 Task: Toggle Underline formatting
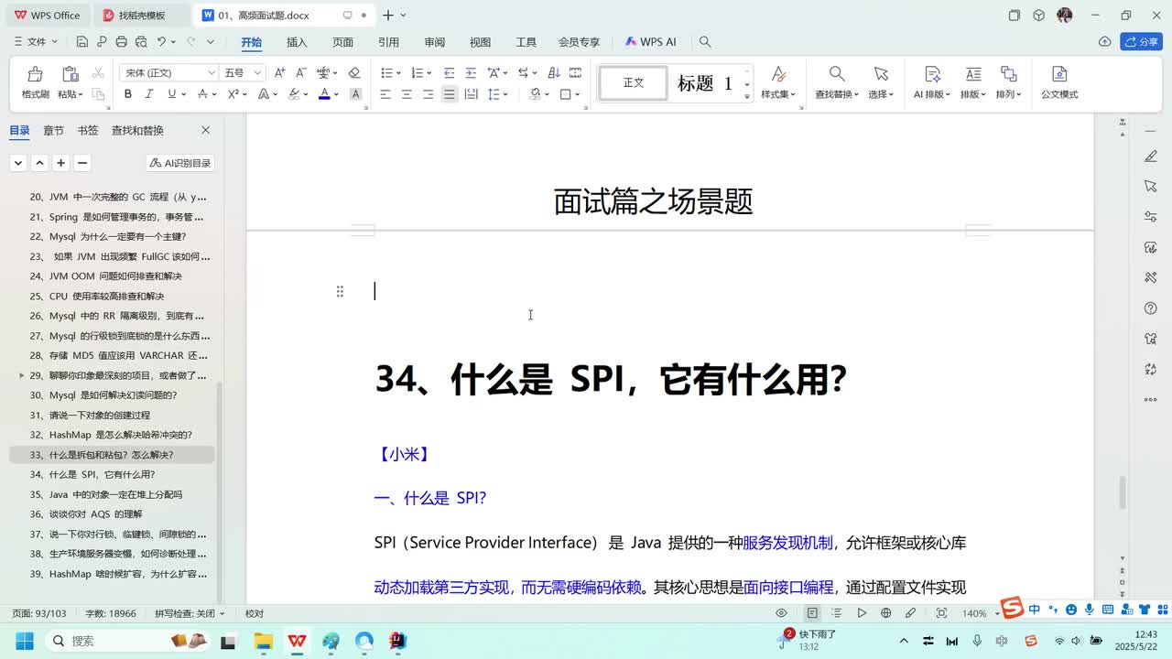click(171, 94)
